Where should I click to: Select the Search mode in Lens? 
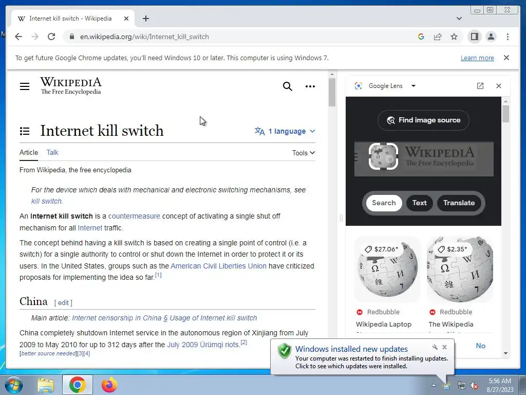384,203
